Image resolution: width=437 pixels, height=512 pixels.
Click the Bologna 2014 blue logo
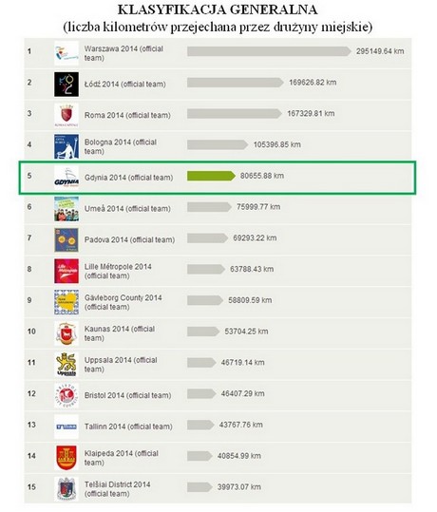point(66,146)
